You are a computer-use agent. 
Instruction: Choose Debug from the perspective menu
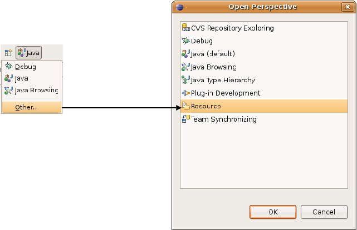point(26,67)
